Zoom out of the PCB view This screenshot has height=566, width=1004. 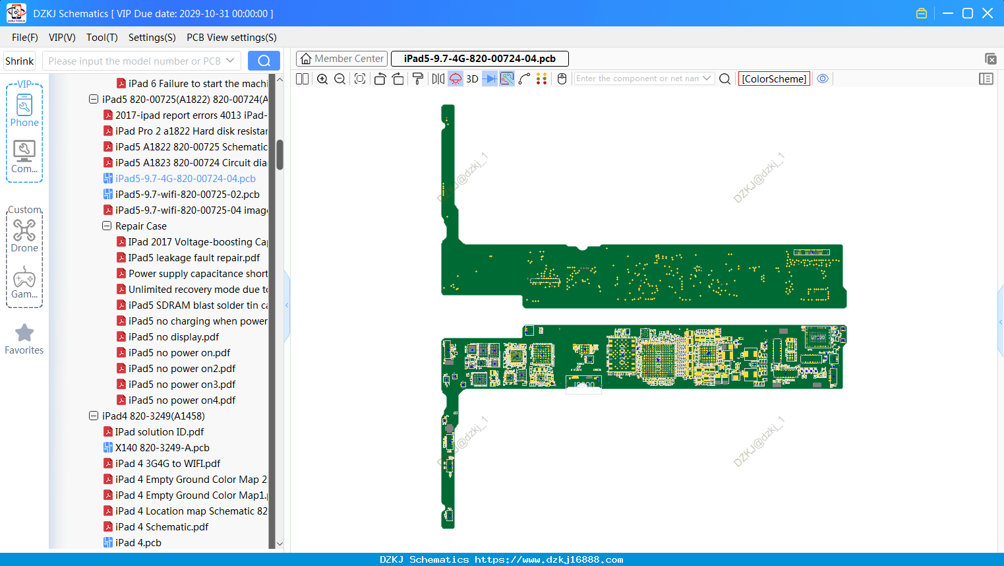pyautogui.click(x=340, y=79)
